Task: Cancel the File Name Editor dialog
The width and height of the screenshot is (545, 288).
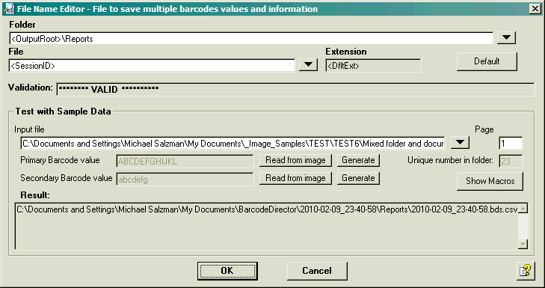Action: click(x=317, y=271)
